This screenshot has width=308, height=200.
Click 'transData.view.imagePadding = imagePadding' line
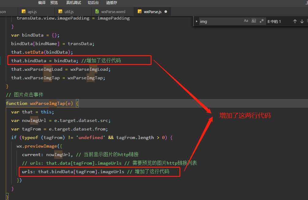(73, 18)
